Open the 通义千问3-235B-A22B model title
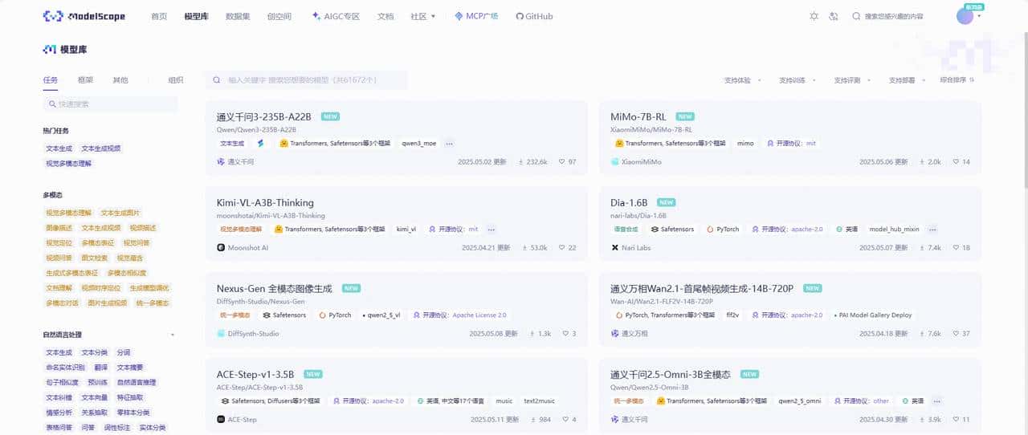 coord(263,117)
